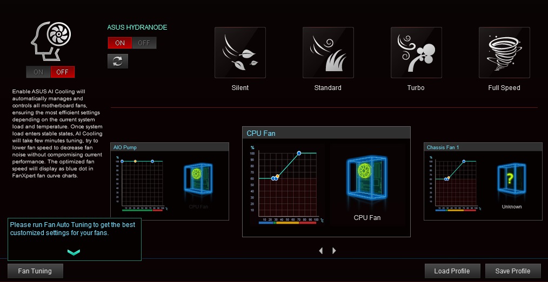Image resolution: width=548 pixels, height=282 pixels.
Task: Click the Save Profile button
Action: (x=513, y=271)
